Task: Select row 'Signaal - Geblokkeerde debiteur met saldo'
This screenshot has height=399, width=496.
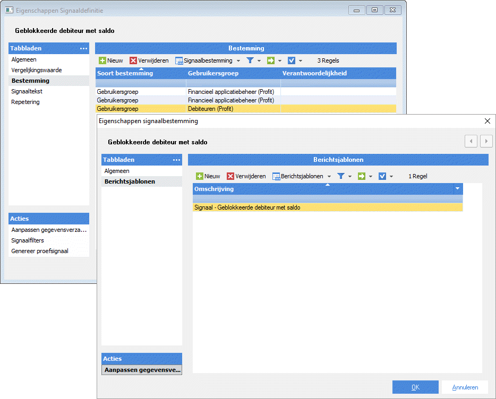Action: (327, 207)
